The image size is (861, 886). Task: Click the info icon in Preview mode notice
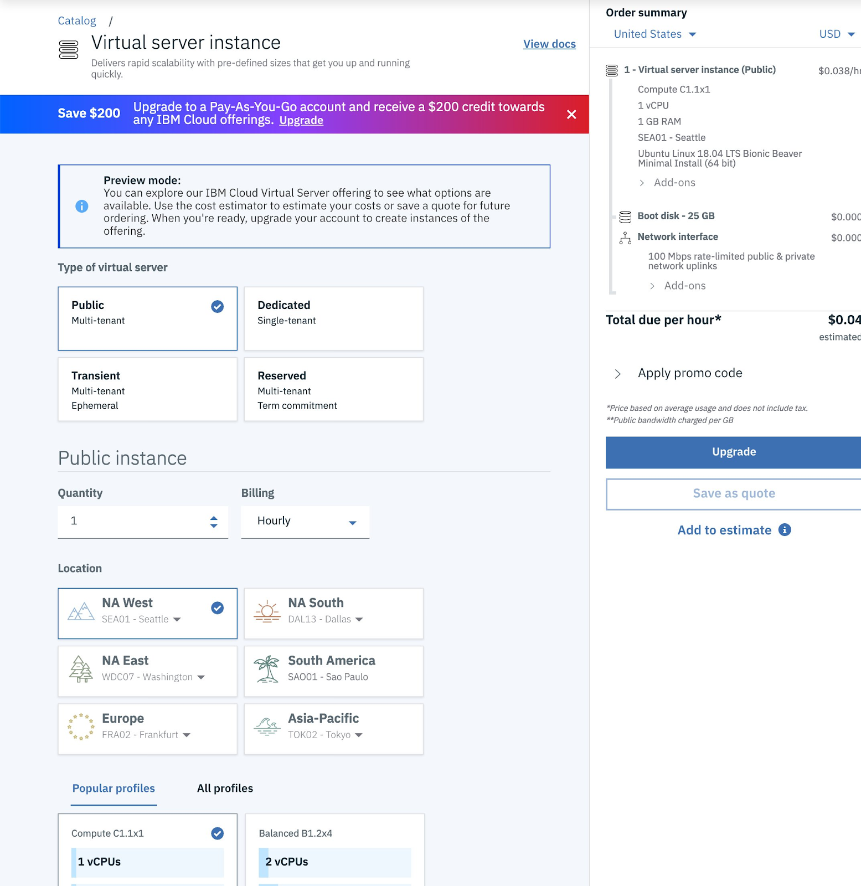pyautogui.click(x=82, y=206)
